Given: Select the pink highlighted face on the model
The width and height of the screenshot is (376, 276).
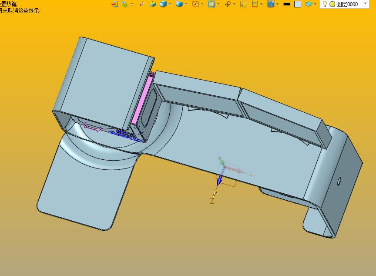Looking at the screenshot, I should coord(142,100).
